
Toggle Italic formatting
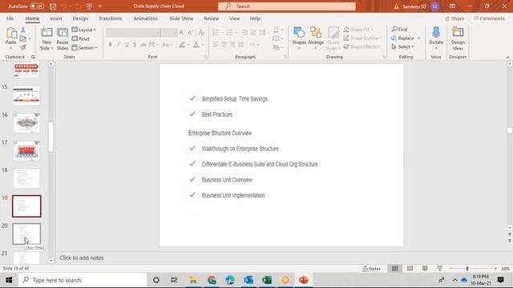click(x=119, y=45)
